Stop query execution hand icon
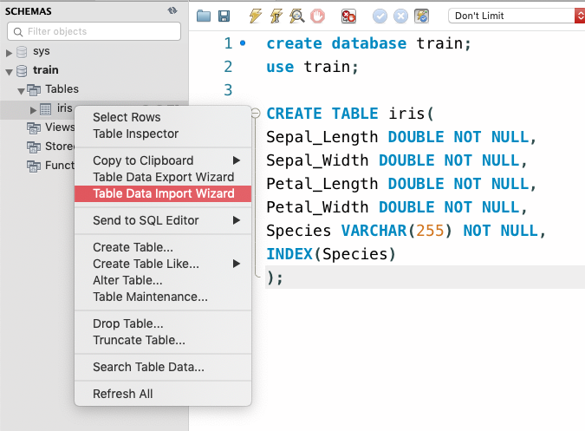Viewport: 585px width, 431px height. tap(317, 16)
